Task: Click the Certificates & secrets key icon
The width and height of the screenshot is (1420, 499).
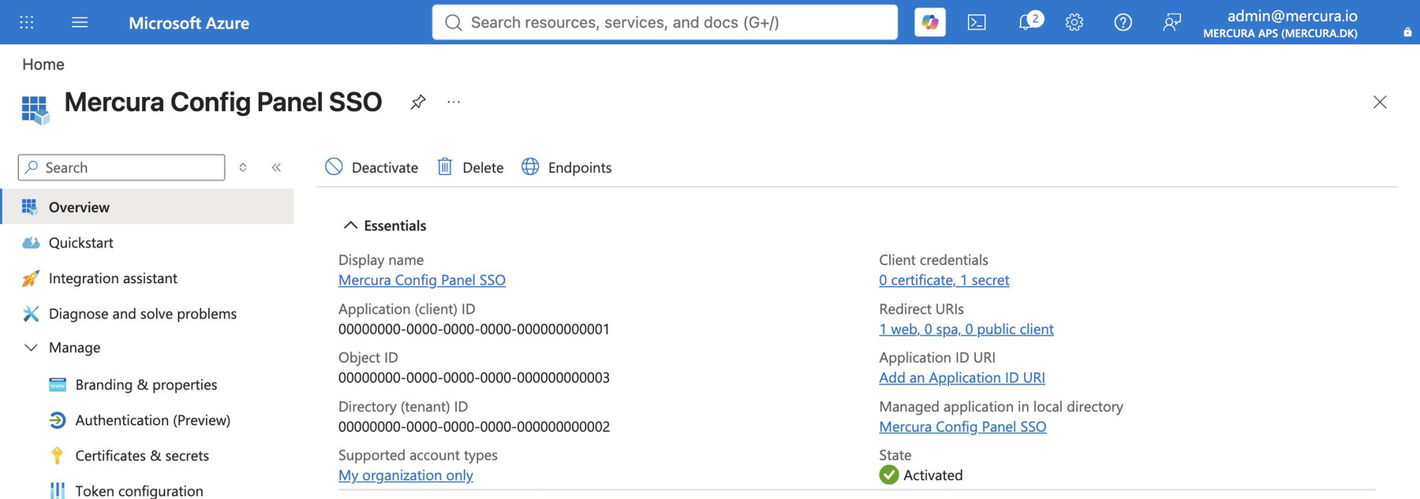Action: (x=57, y=456)
